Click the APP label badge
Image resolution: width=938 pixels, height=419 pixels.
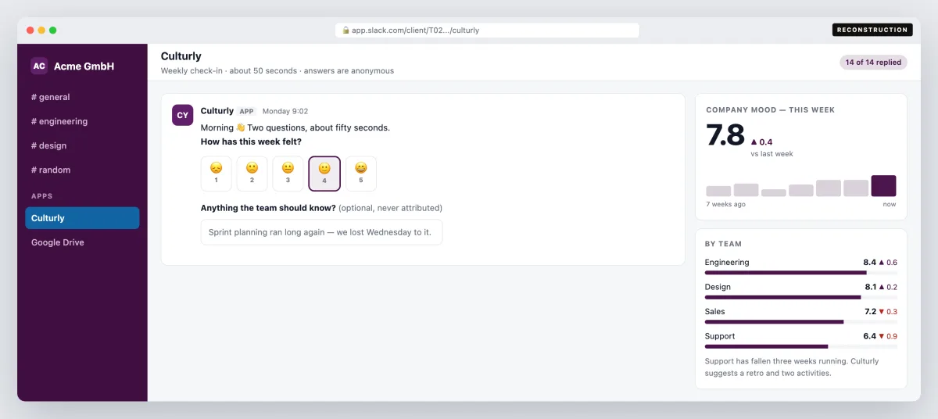pyautogui.click(x=247, y=112)
